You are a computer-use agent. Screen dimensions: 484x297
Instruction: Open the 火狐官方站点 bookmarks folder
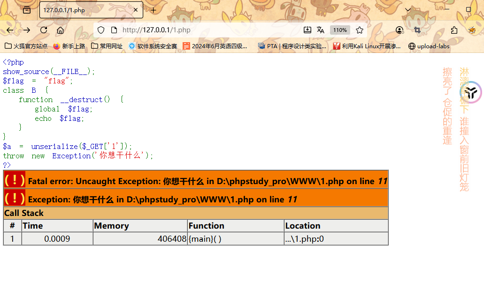pyautogui.click(x=26, y=46)
